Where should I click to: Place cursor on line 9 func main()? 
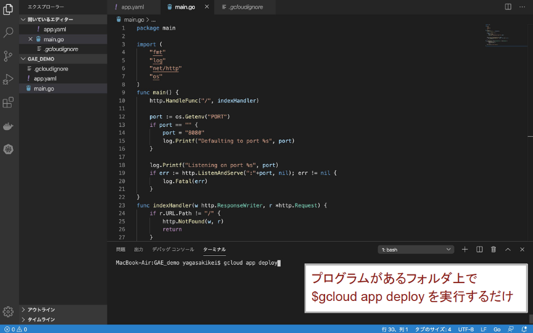157,92
